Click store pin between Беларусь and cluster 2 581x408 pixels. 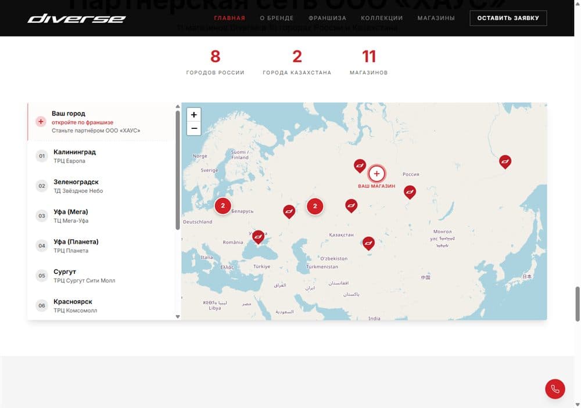pyautogui.click(x=289, y=211)
